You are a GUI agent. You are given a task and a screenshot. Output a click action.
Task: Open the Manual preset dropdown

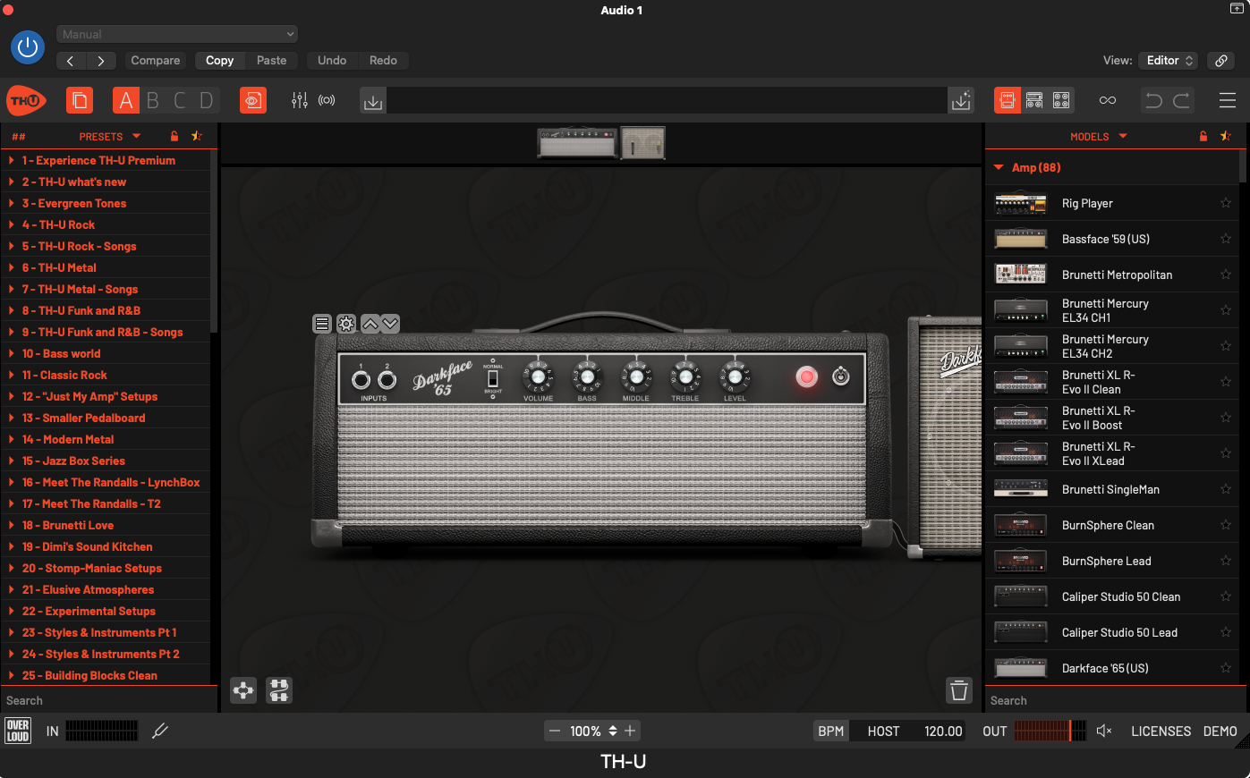pyautogui.click(x=177, y=34)
